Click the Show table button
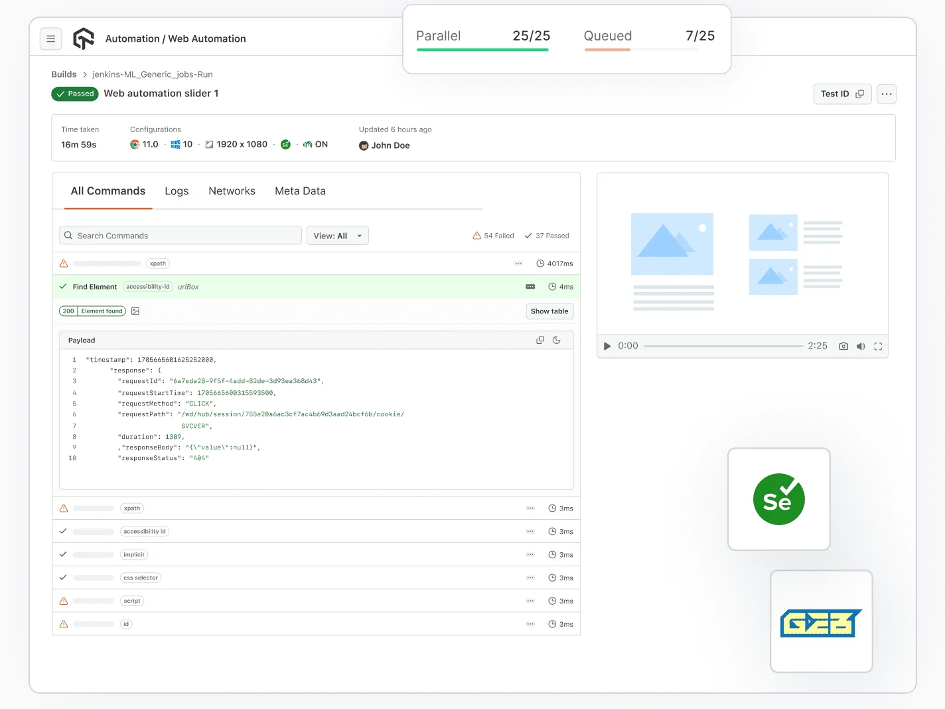 point(549,311)
